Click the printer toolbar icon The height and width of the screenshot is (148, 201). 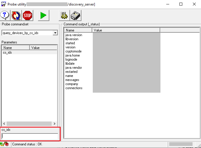tap(76, 15)
